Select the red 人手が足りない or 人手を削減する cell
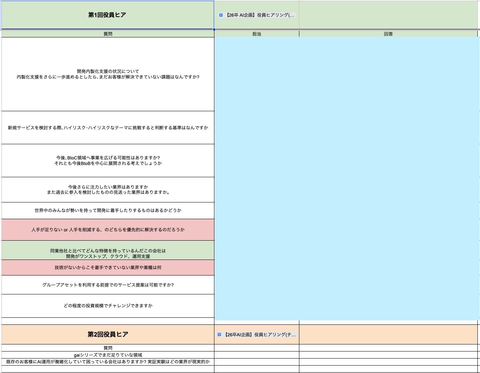 click(x=108, y=230)
